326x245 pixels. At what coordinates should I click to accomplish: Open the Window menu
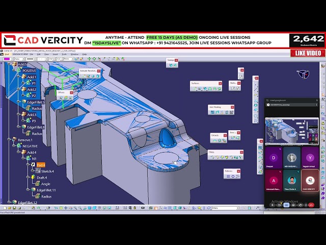click(x=74, y=55)
